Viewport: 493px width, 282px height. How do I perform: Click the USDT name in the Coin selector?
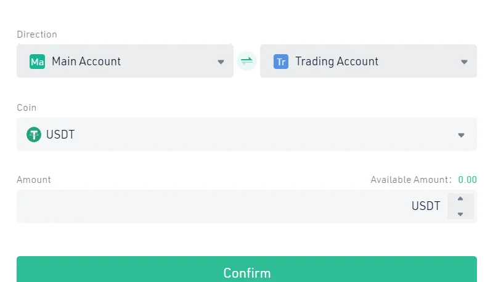(60, 134)
